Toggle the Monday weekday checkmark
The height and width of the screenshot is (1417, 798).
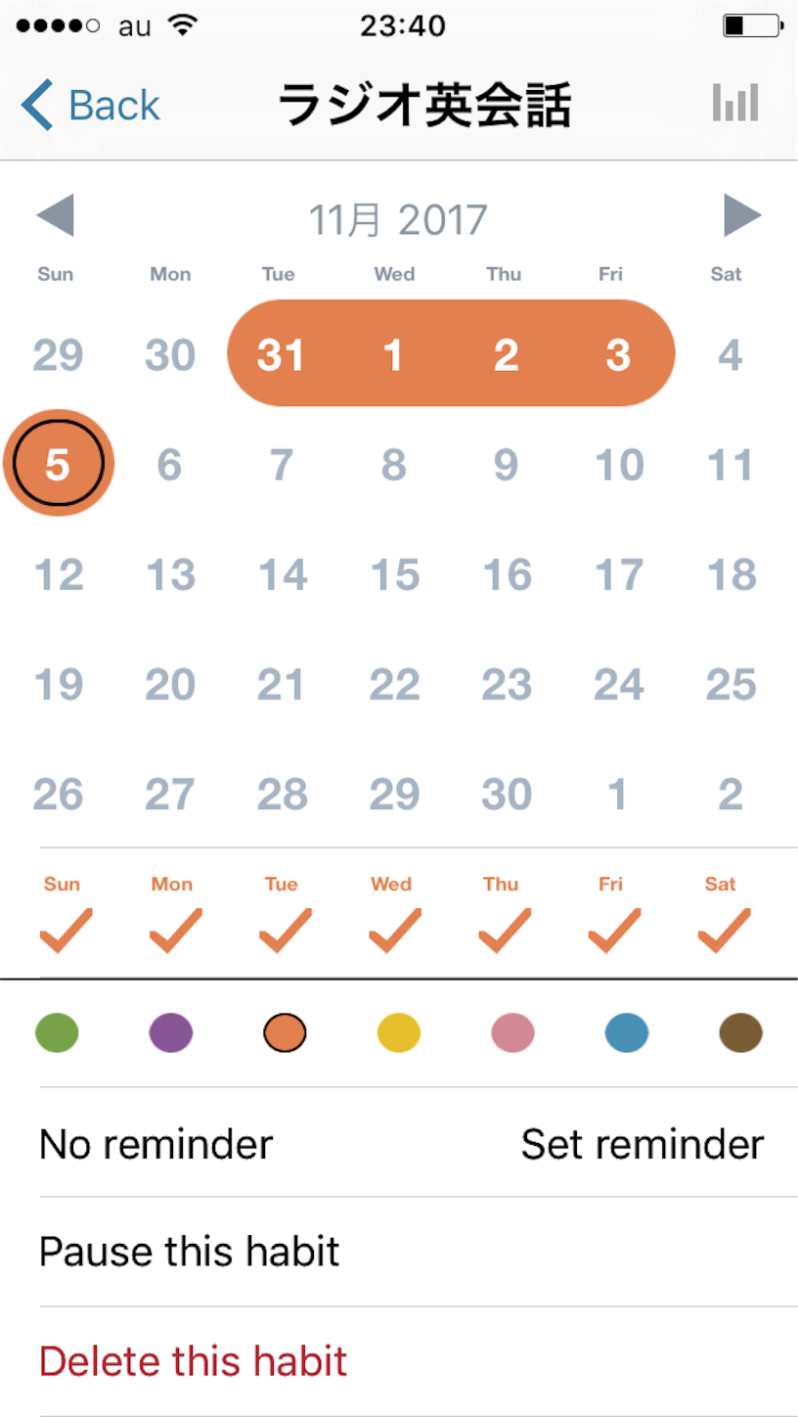pyautogui.click(x=175, y=930)
